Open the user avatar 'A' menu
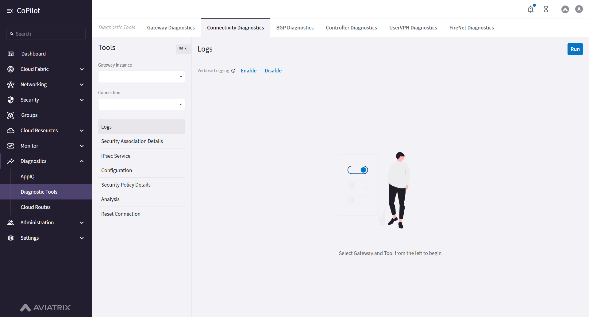589x317 pixels. (x=579, y=9)
